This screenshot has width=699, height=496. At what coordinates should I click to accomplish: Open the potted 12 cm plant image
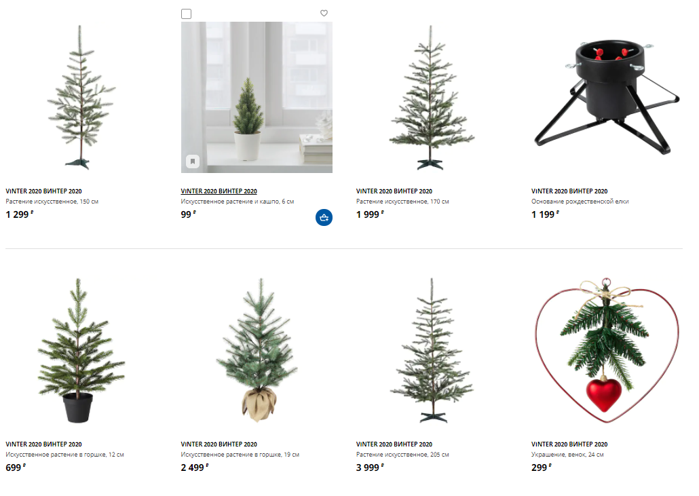pos(81,350)
